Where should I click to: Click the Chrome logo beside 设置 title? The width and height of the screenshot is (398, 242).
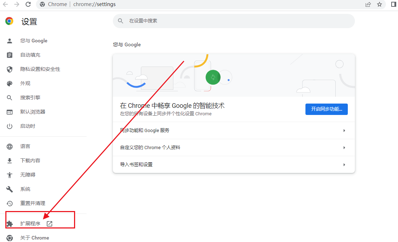click(9, 21)
